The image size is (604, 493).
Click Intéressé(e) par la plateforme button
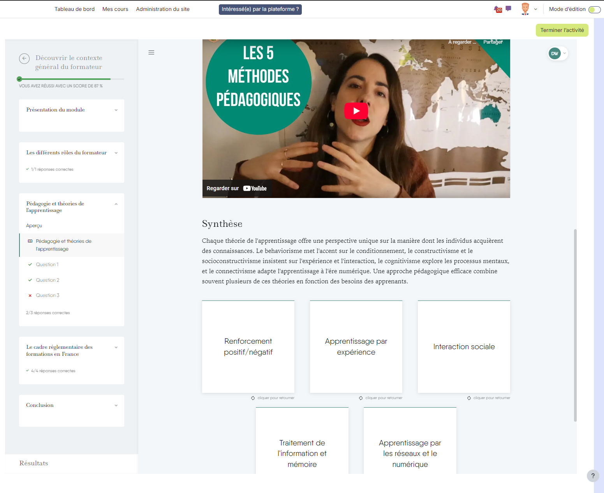pyautogui.click(x=260, y=9)
